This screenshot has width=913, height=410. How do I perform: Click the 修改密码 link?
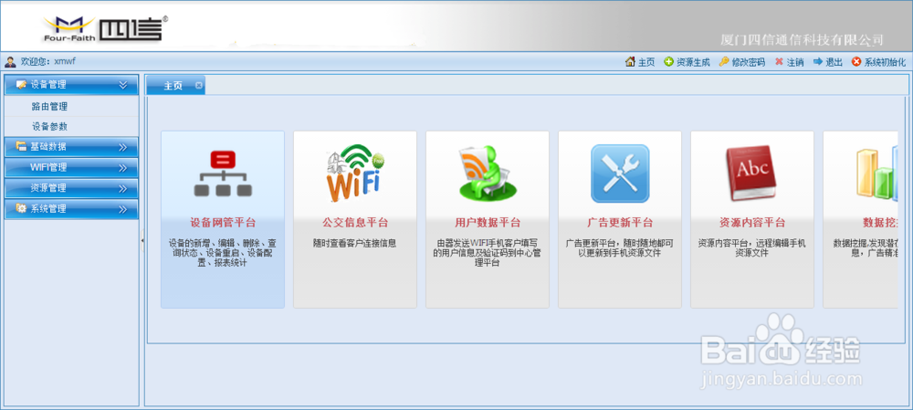[x=749, y=62]
